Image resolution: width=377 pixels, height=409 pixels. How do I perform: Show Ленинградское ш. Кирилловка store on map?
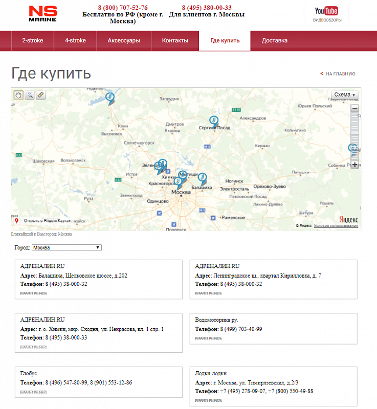click(208, 293)
